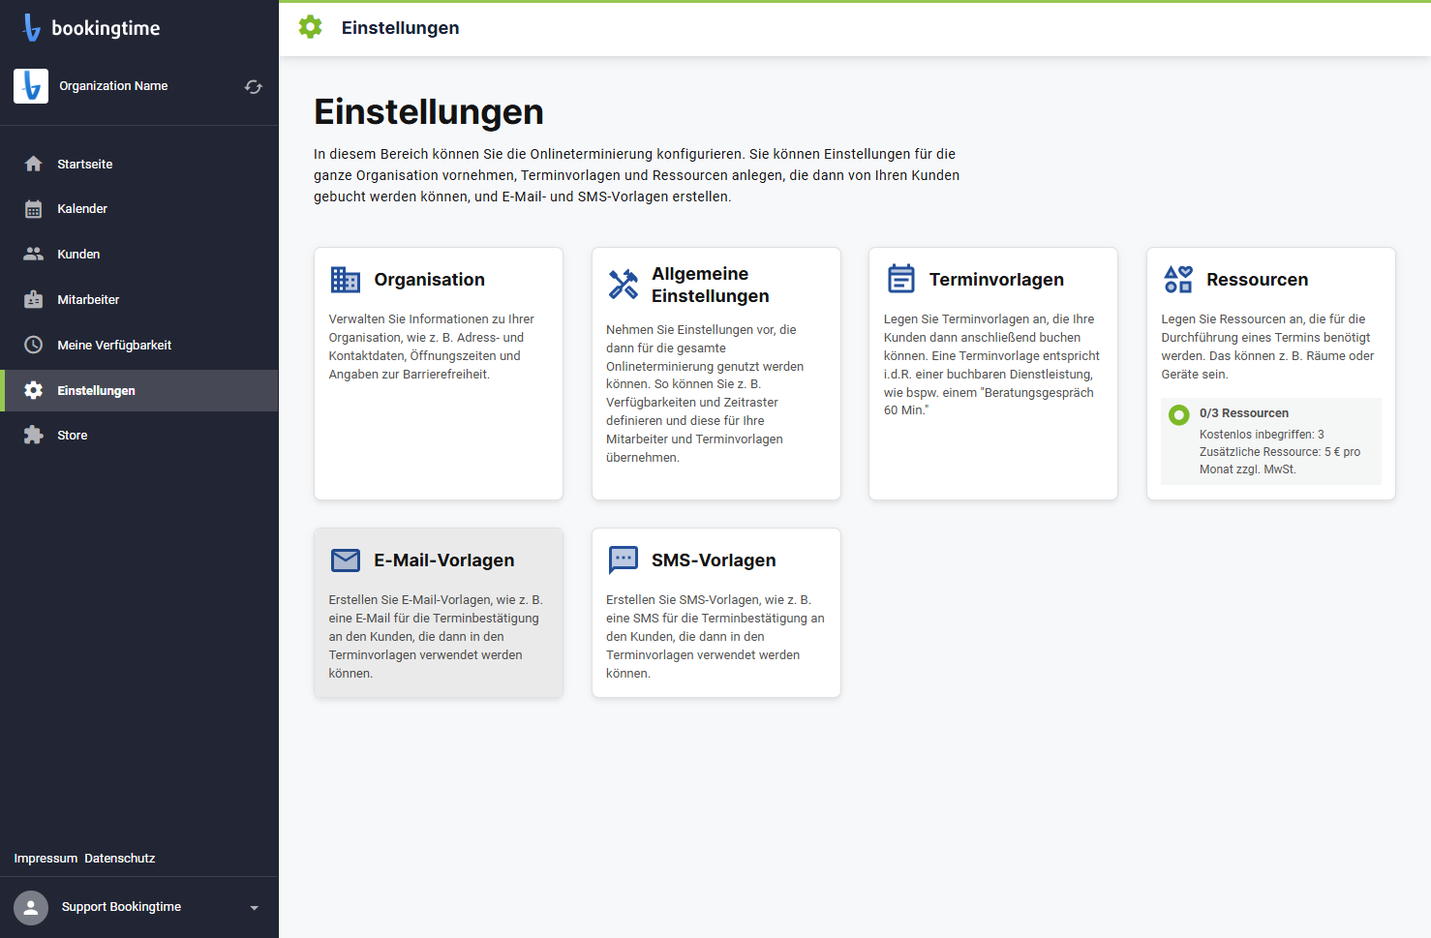Click the Allgemeine Einstellungen tools icon

click(624, 285)
